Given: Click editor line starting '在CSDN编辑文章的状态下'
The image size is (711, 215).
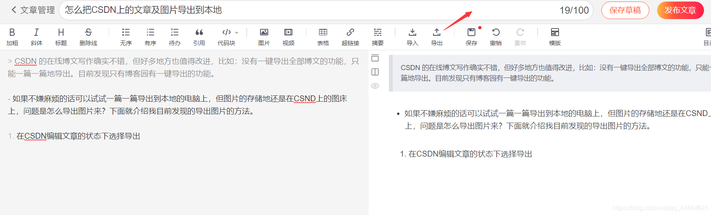Looking at the screenshot, I should tap(74, 136).
